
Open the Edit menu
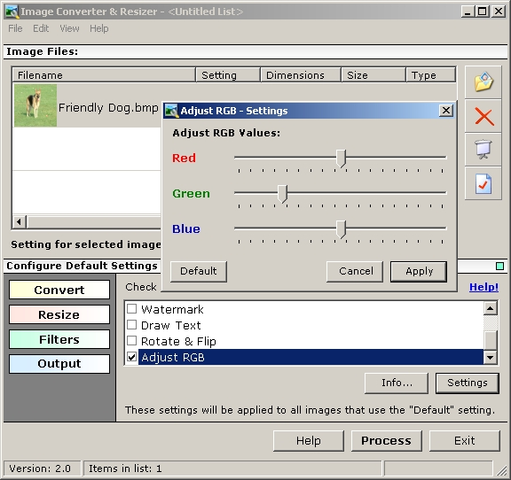(41, 28)
